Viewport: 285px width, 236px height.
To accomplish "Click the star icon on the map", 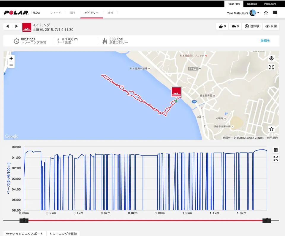I will (271, 129).
